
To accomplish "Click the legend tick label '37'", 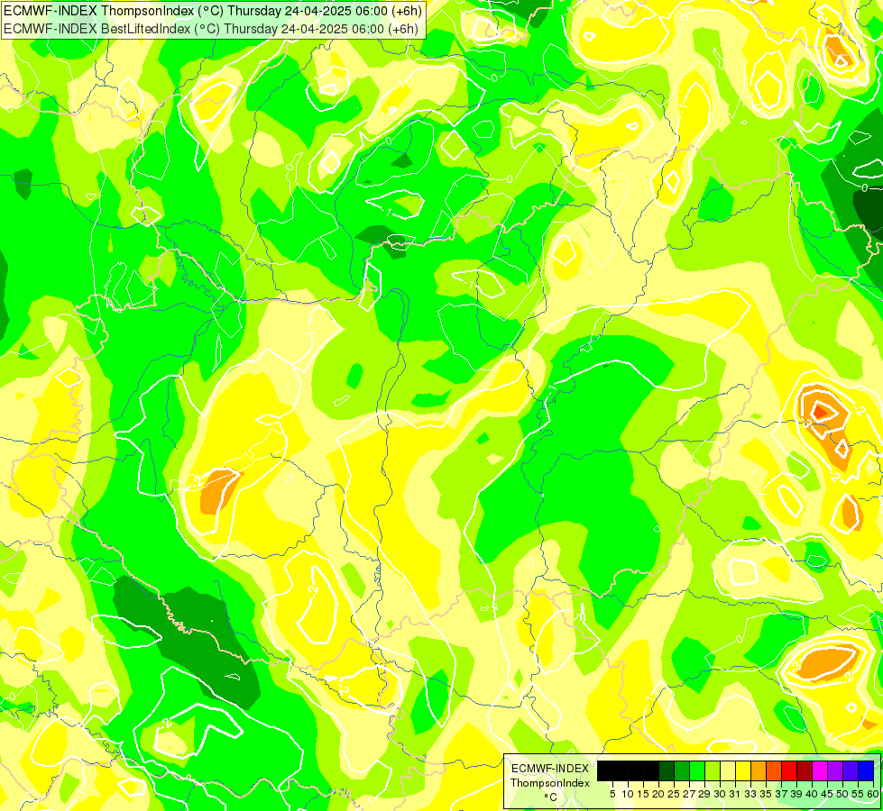I will (781, 794).
